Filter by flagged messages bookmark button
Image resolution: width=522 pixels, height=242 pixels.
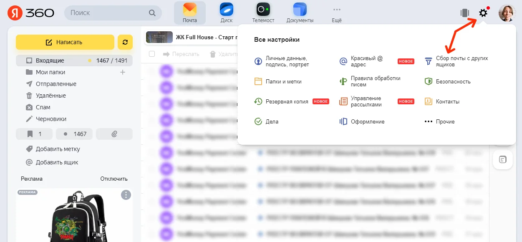34,134
